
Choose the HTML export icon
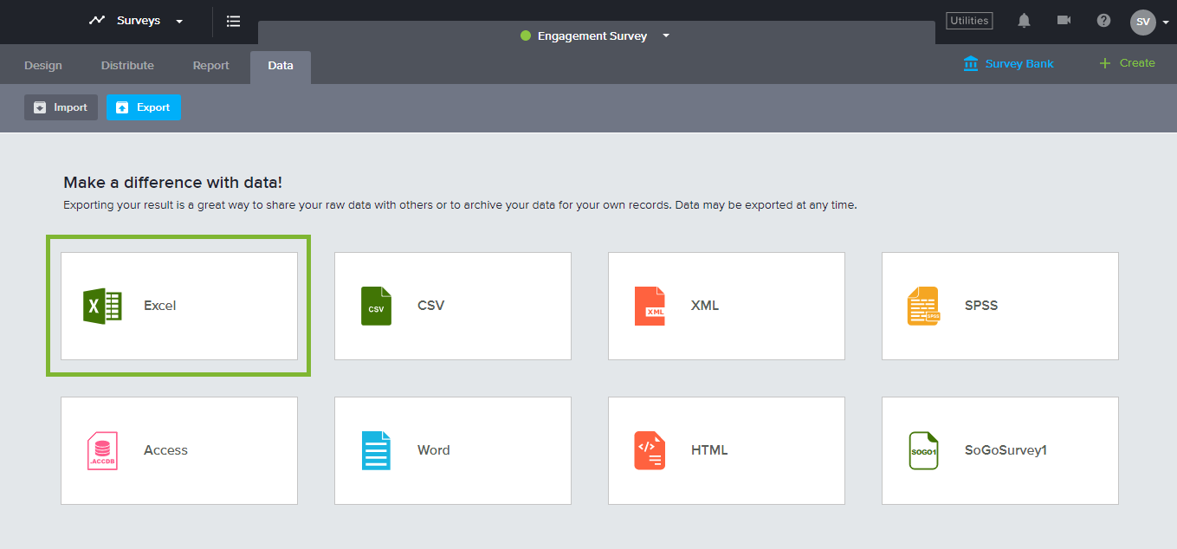tap(650, 450)
